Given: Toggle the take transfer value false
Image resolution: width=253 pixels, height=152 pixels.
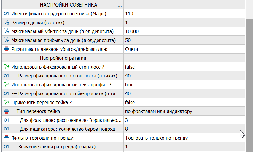Looking at the screenshot, I should pos(130,102).
